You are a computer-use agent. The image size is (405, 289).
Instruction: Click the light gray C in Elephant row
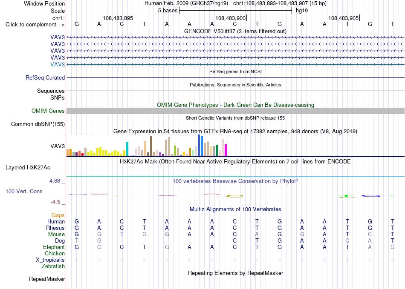tap(392, 247)
